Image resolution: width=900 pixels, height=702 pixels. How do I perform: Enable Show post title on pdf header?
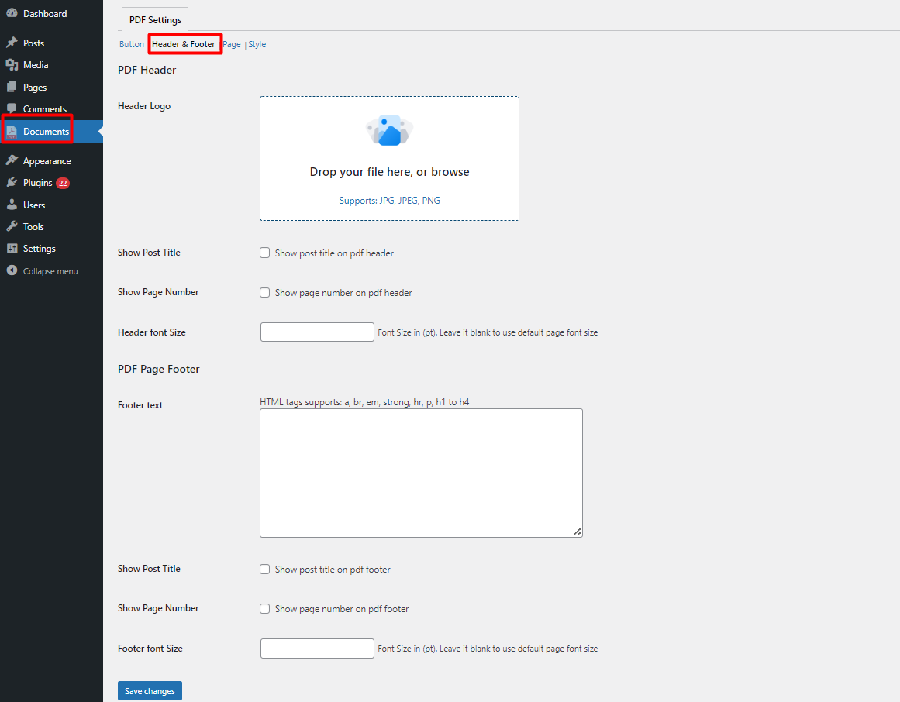(x=264, y=253)
